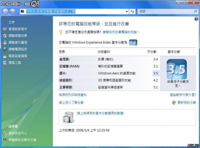Open 開啟磁碟清理 task link
Viewport: 200px width, 148px height.
click(x=18, y=56)
